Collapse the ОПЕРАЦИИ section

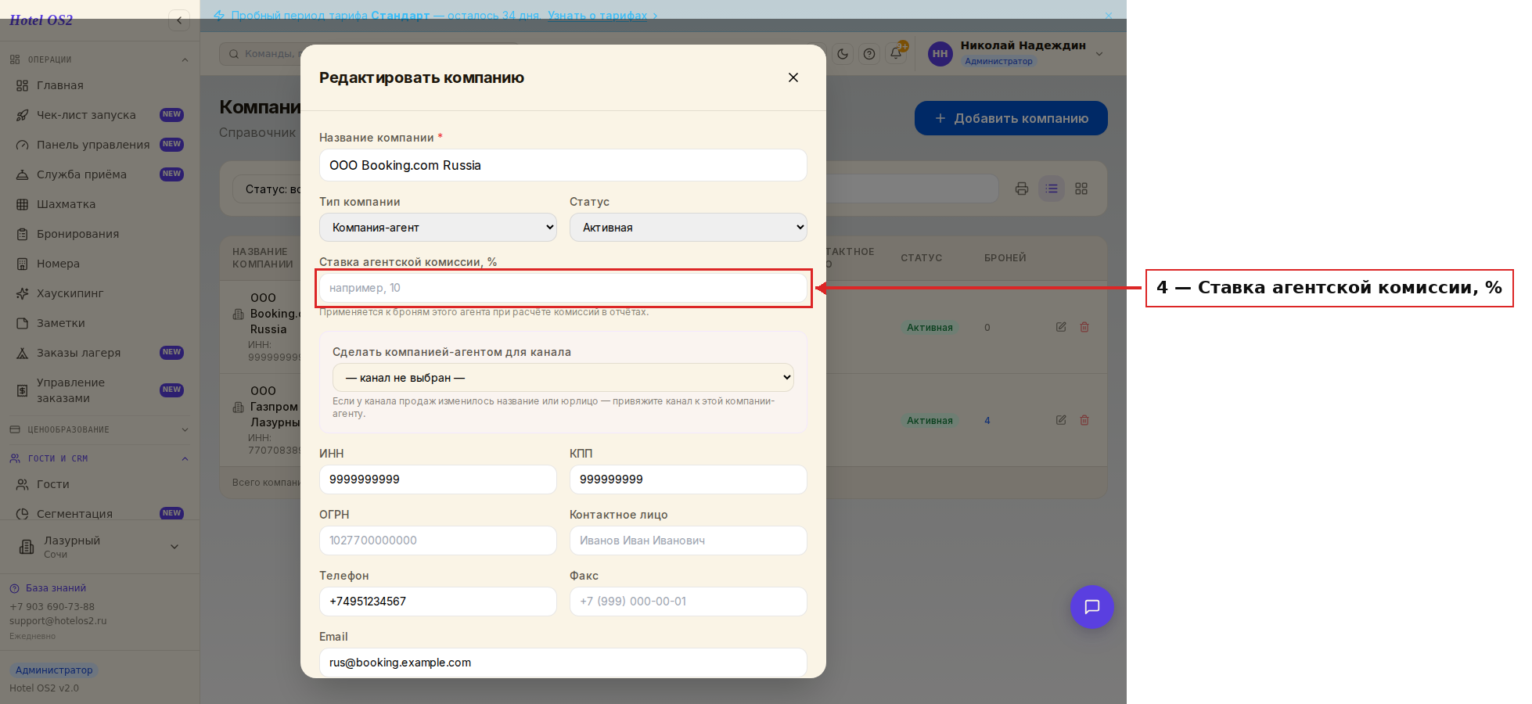click(99, 59)
